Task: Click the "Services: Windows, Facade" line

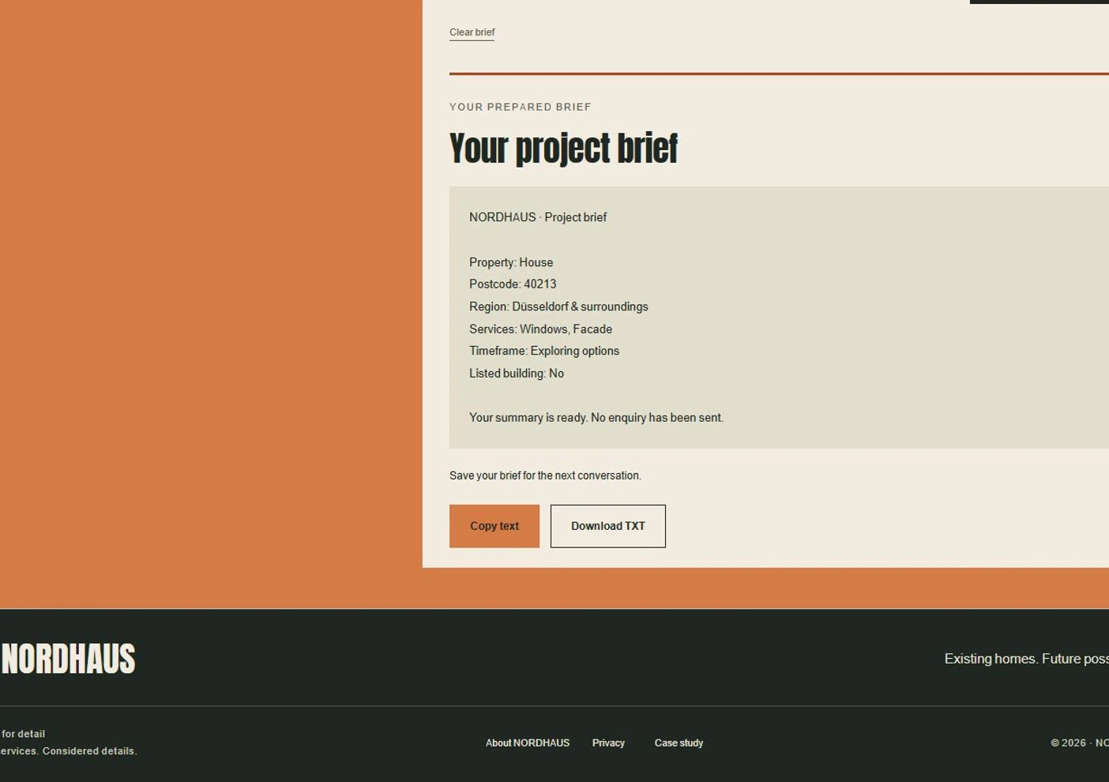Action: [540, 329]
